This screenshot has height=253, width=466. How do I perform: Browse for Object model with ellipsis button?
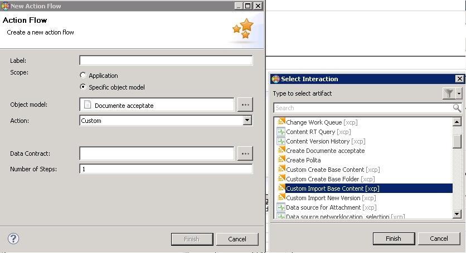tap(245, 105)
